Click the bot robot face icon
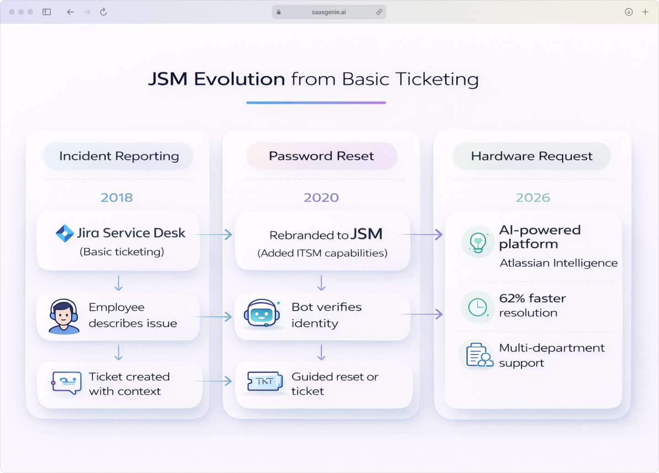 (262, 313)
